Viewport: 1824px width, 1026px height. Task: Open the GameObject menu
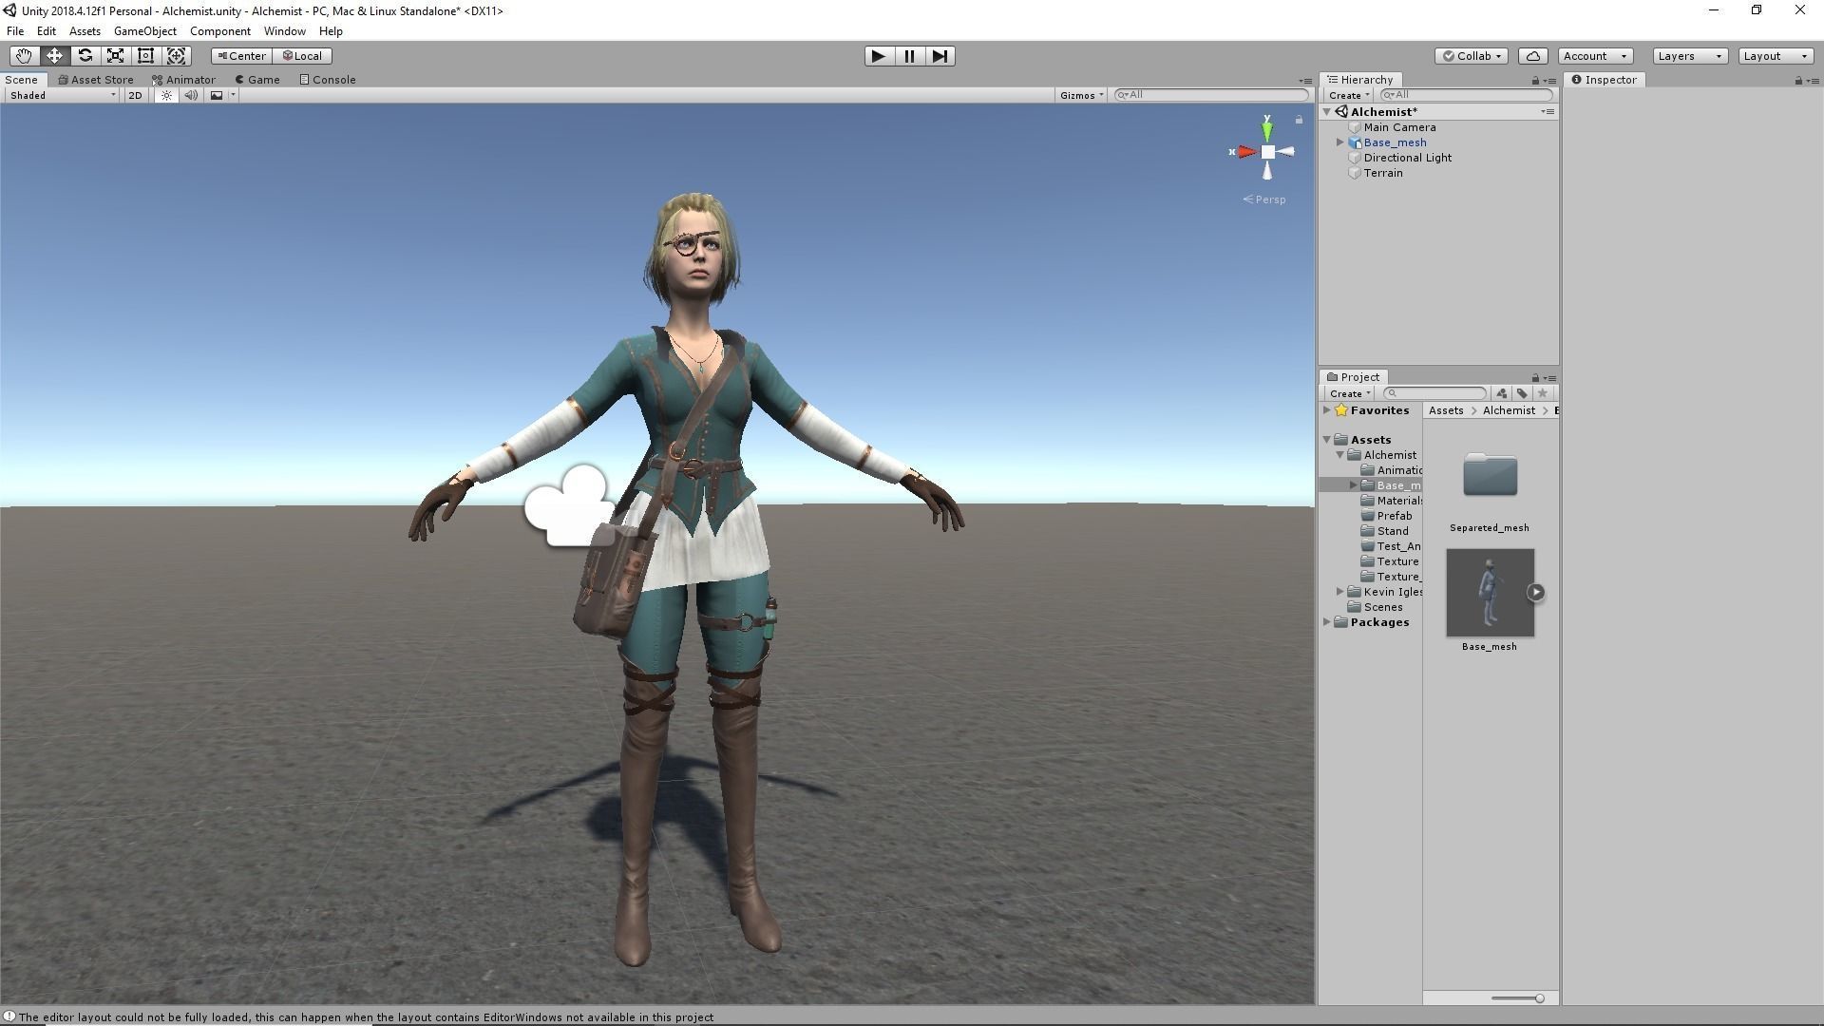click(144, 31)
